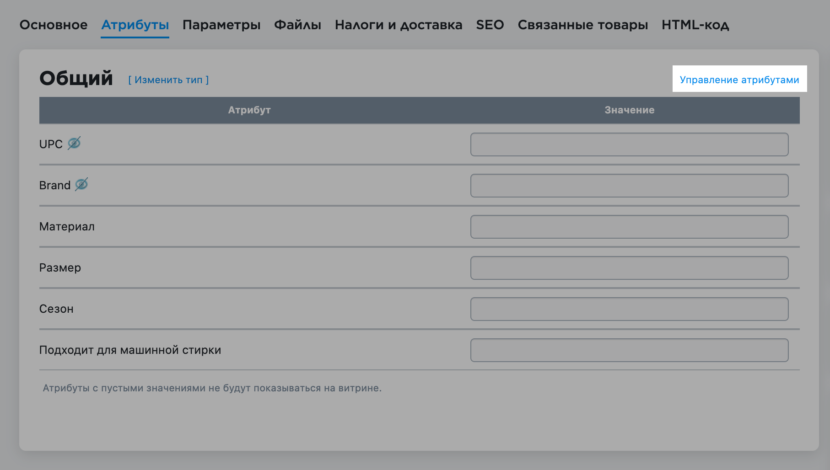Click hidden-eye icon next to UPC
The width and height of the screenshot is (830, 470).
pyautogui.click(x=74, y=144)
